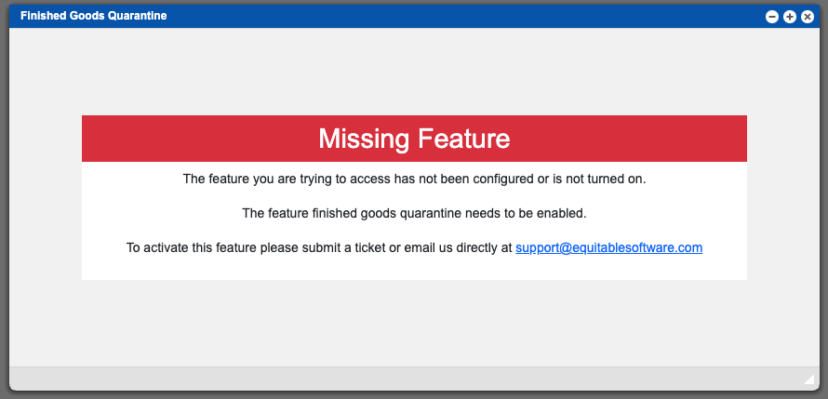Image resolution: width=828 pixels, height=399 pixels.
Task: Click the word 'Missing' in the banner
Action: [364, 140]
